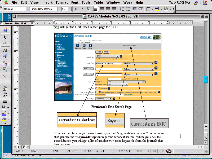Image resolution: width=212 pixels, height=159 pixels.
Task: Start a numbered list
Action: click(x=122, y=9)
